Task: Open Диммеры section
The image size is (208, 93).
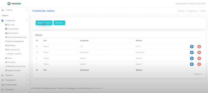Action: point(10,45)
